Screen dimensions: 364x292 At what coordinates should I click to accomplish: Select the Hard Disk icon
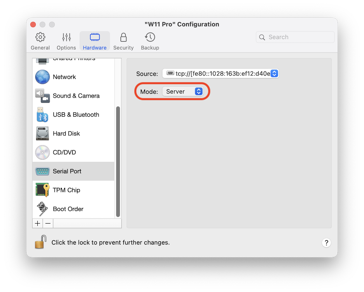click(42, 133)
